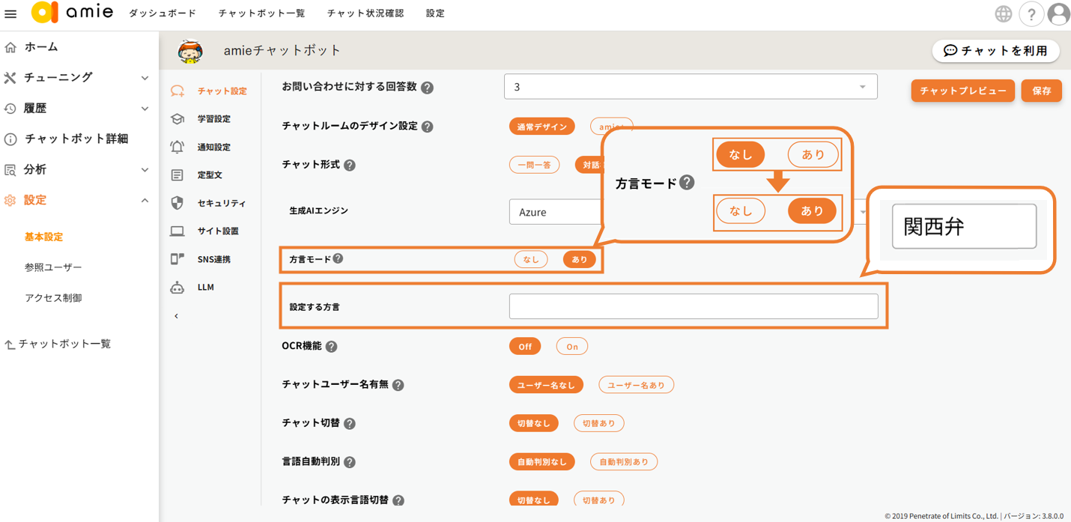Viewport: 1071px width, 522px height.
Task: Open チャットボット一覧 in top menu
Action: coord(261,13)
